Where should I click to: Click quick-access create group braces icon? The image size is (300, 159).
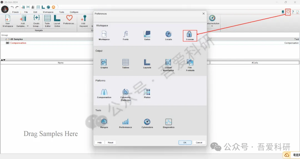point(28,7)
